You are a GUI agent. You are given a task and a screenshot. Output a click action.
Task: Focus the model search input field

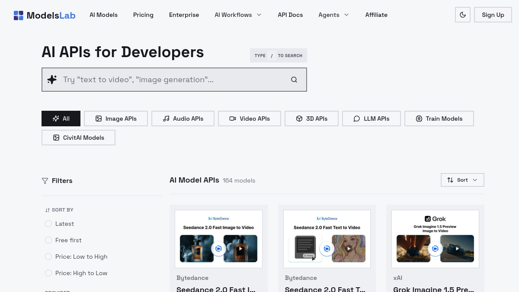pyautogui.click(x=174, y=80)
